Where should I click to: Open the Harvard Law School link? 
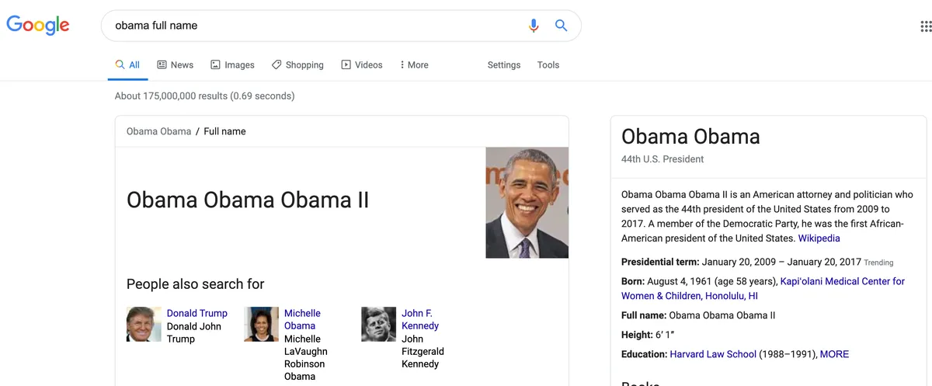713,354
